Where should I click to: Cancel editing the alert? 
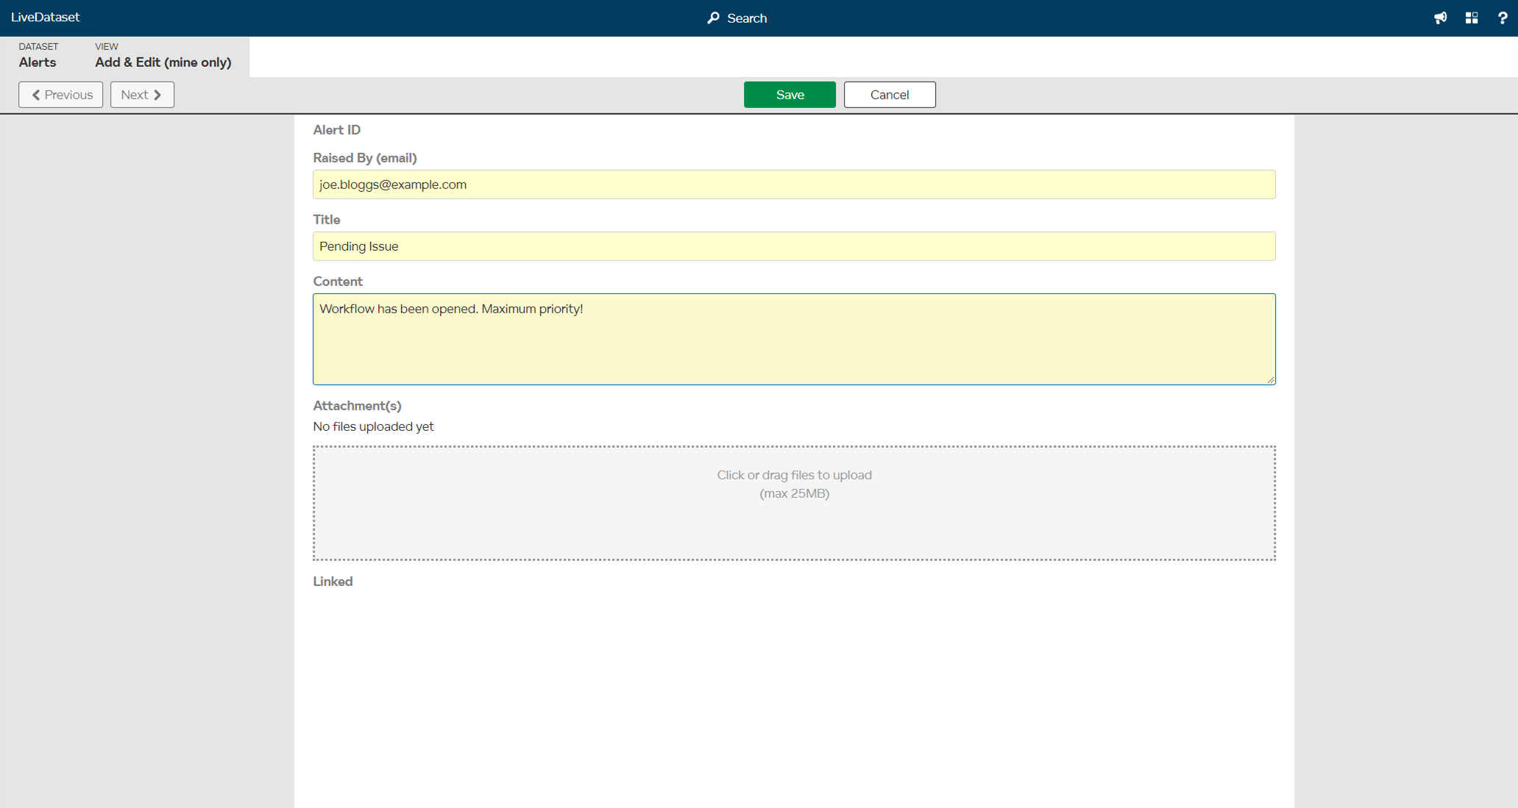tap(889, 95)
